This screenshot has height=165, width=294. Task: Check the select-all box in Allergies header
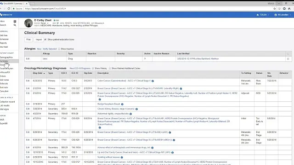(288, 54)
